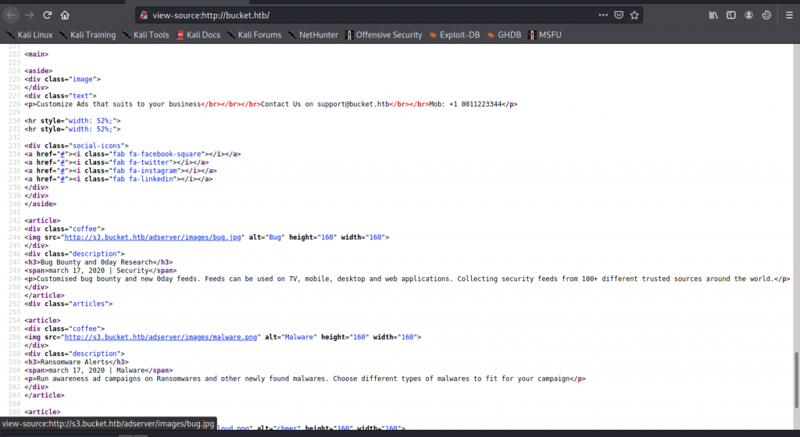This screenshot has width=800, height=437.
Task: Open the bug.jpg image source link
Action: [x=154, y=236]
